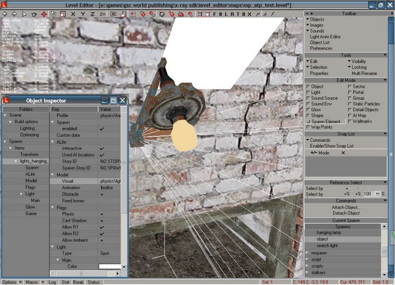Image resolution: width=395 pixels, height=285 pixels.
Task: Click the non-uniform scale toolbar icon
Action: tap(123, 14)
